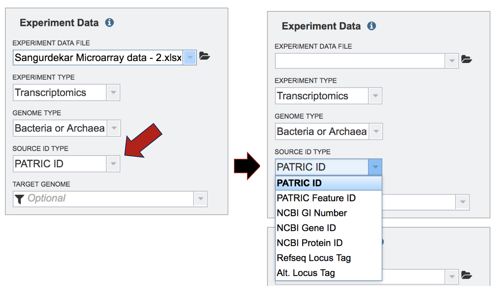This screenshot has height=290, width=496.
Task: Click folder icon at bottom right panel
Action: 467,275
